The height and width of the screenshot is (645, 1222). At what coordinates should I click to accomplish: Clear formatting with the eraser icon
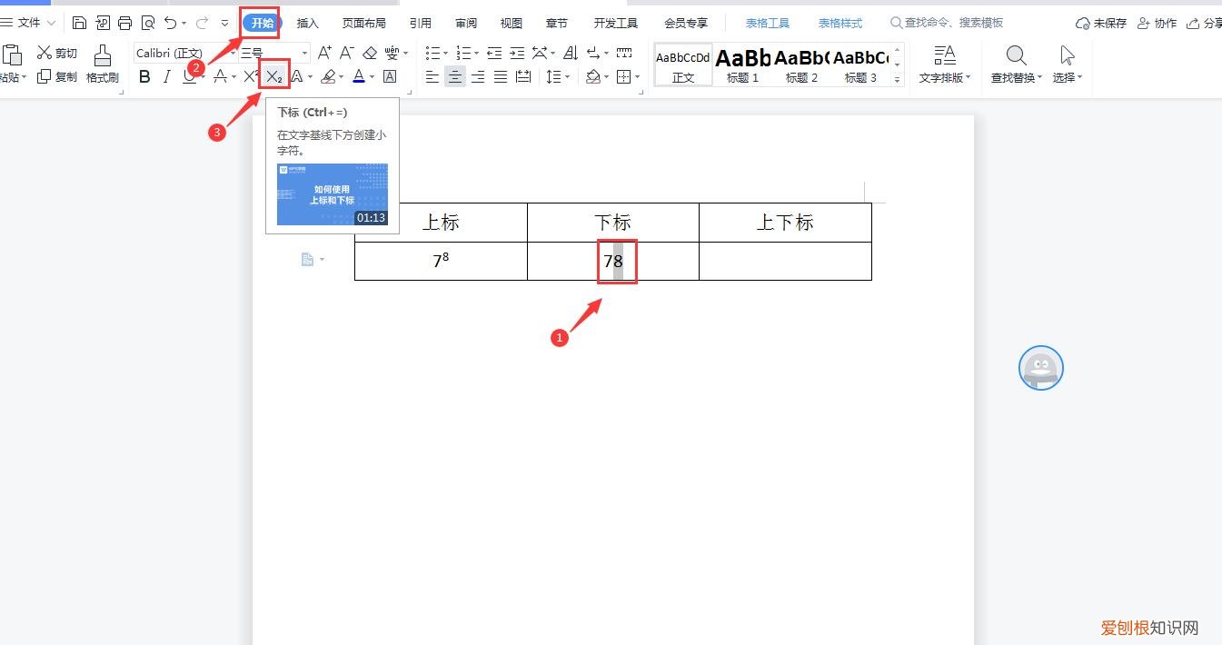(x=369, y=53)
